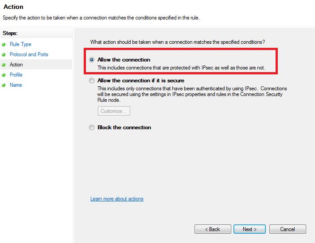The width and height of the screenshot is (315, 243).
Task: Click the green bullet beside Rule Type
Action: [x=4, y=44]
